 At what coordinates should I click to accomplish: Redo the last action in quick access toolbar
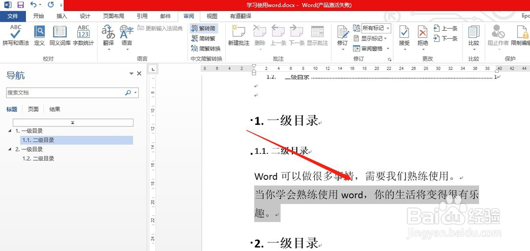[x=51, y=5]
